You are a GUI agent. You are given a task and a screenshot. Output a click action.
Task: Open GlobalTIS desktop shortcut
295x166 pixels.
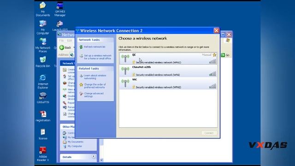coord(43,98)
